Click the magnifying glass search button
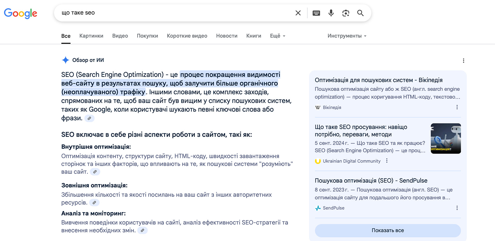This screenshot has width=495, height=241. click(x=360, y=13)
